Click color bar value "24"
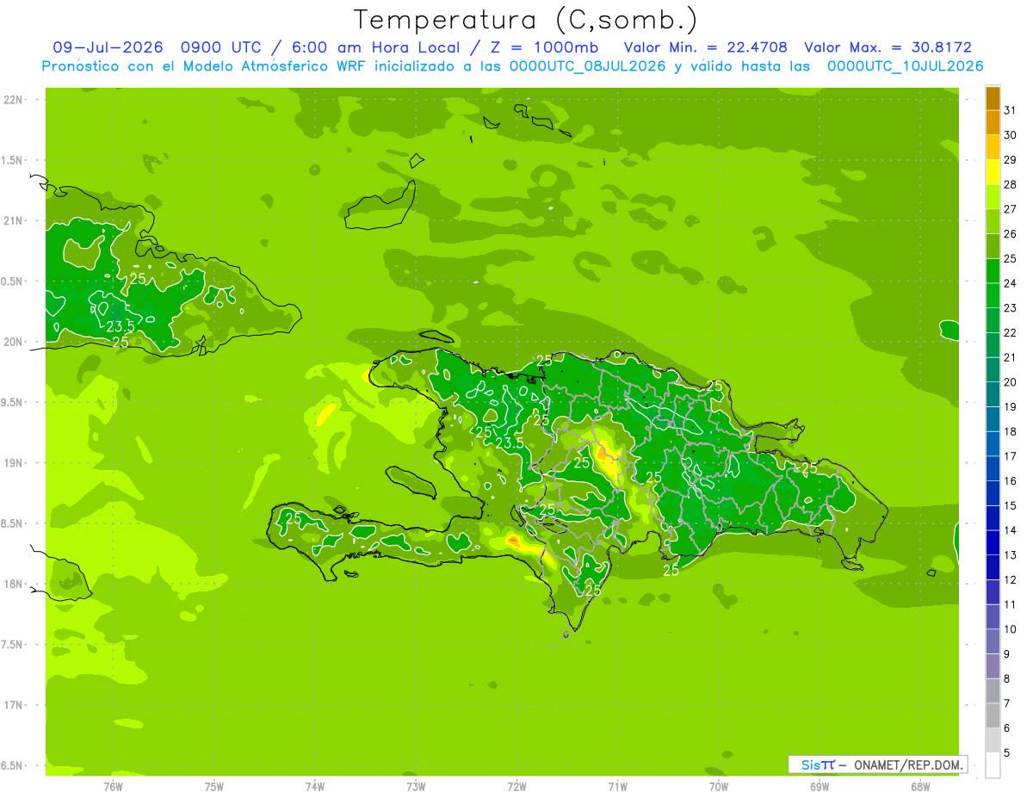The image size is (1033, 798). tap(1011, 282)
